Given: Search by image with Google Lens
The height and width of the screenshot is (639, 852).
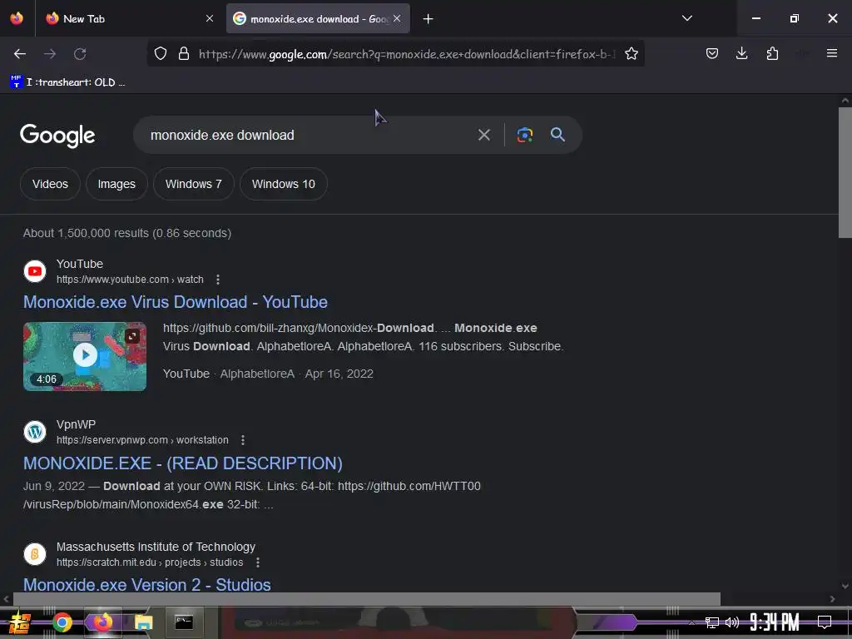Looking at the screenshot, I should click(524, 135).
